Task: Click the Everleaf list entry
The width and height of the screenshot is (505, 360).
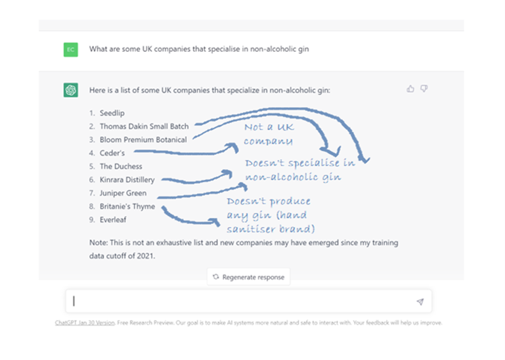Action: (x=113, y=220)
